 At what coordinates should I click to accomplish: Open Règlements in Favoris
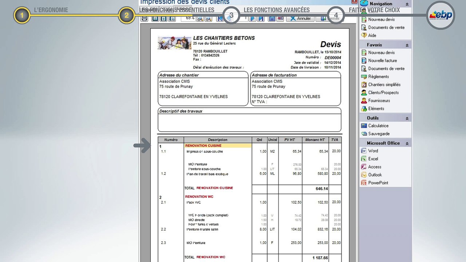point(379,76)
